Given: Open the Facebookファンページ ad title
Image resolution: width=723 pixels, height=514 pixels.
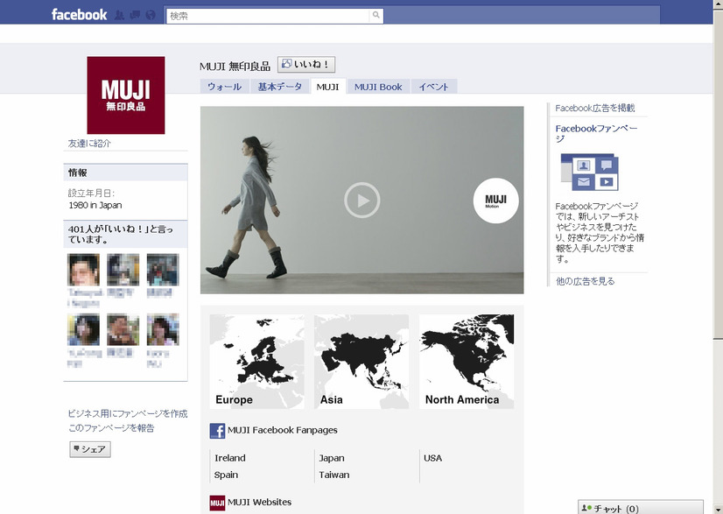Looking at the screenshot, I should click(x=596, y=133).
